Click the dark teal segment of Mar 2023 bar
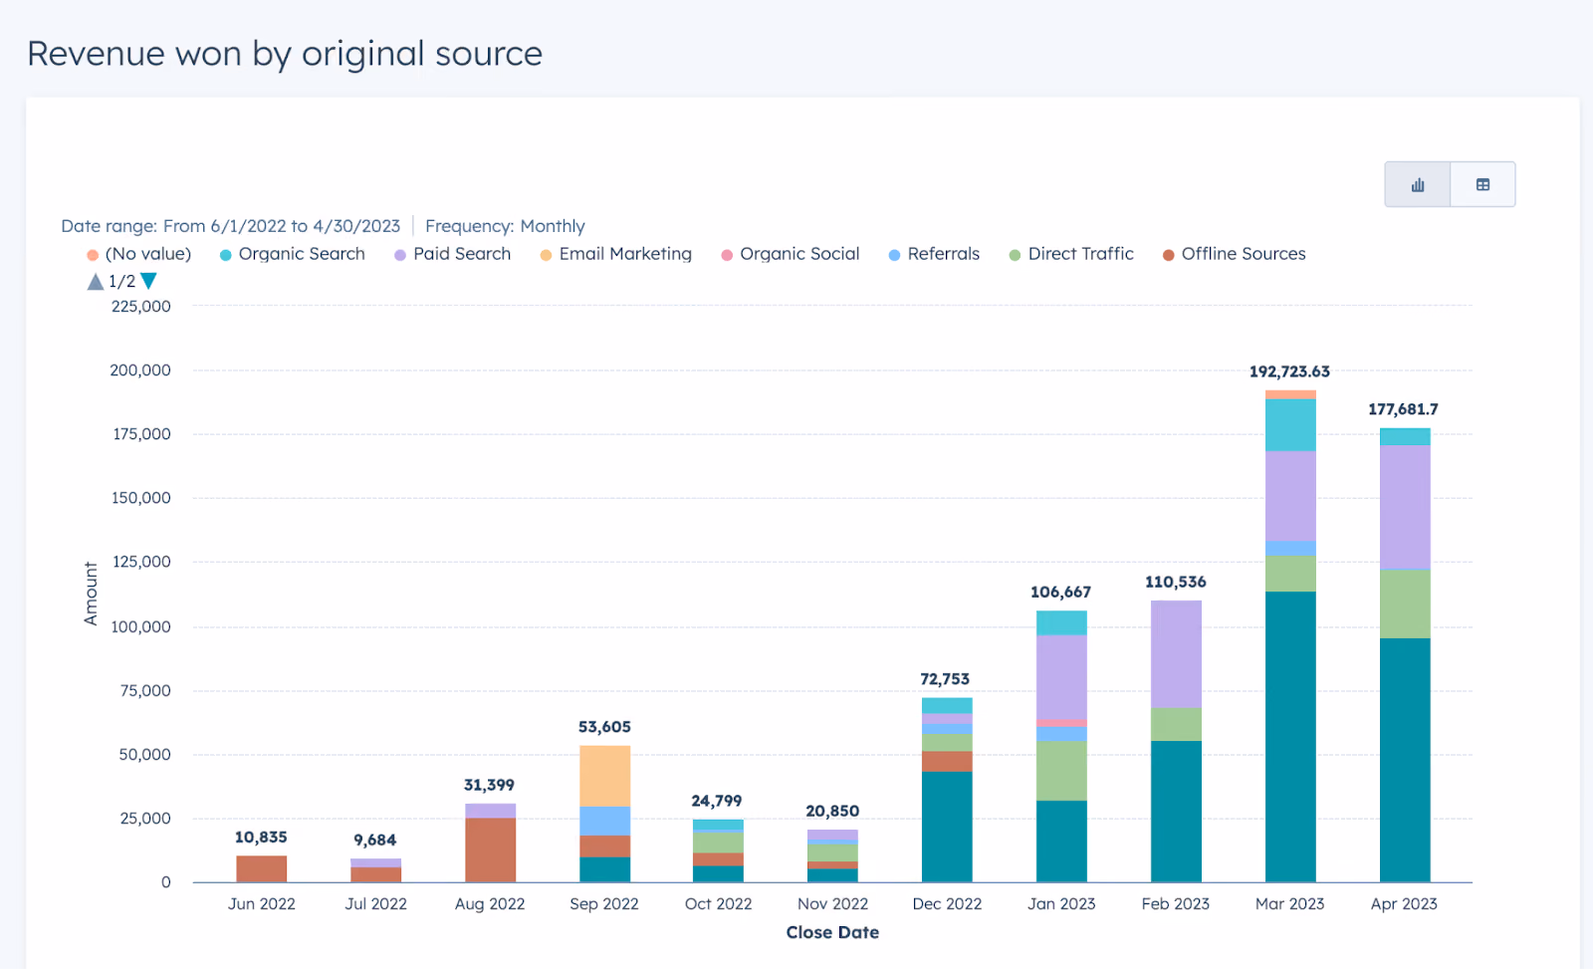 click(x=1290, y=737)
